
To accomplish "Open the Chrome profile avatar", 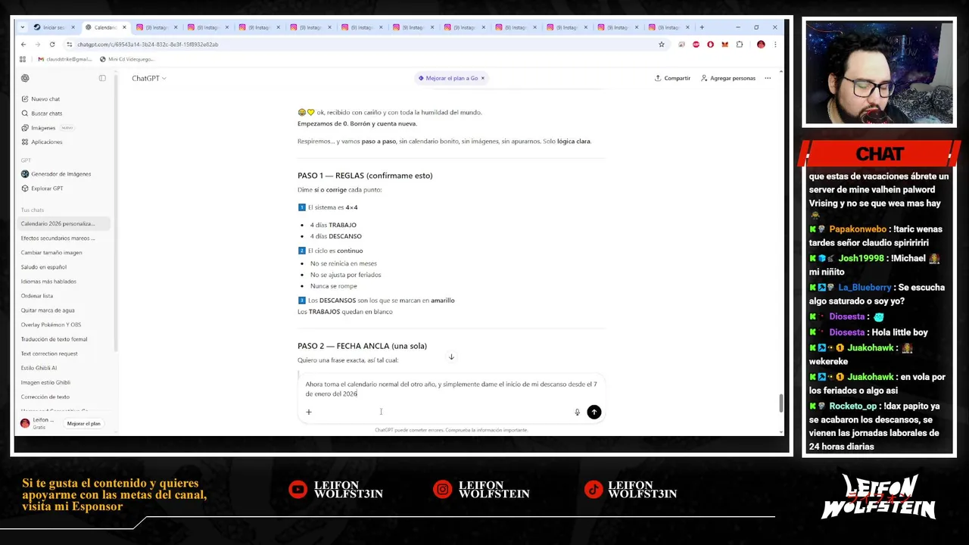I will tap(761, 45).
